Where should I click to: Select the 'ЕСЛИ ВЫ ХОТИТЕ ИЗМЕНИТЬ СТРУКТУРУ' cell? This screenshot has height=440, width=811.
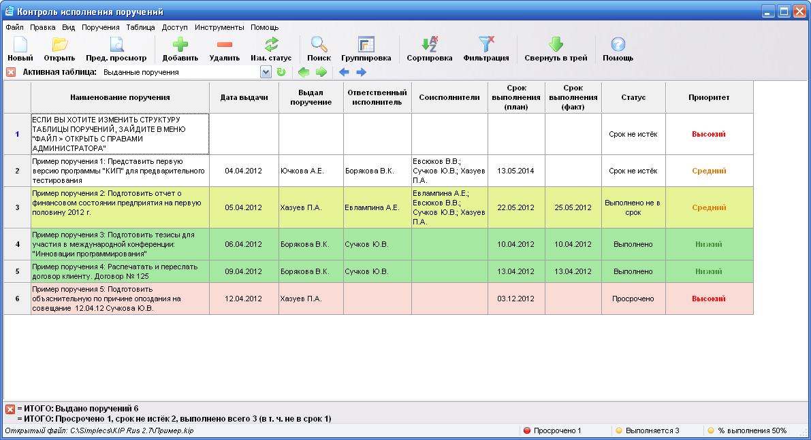pos(120,134)
